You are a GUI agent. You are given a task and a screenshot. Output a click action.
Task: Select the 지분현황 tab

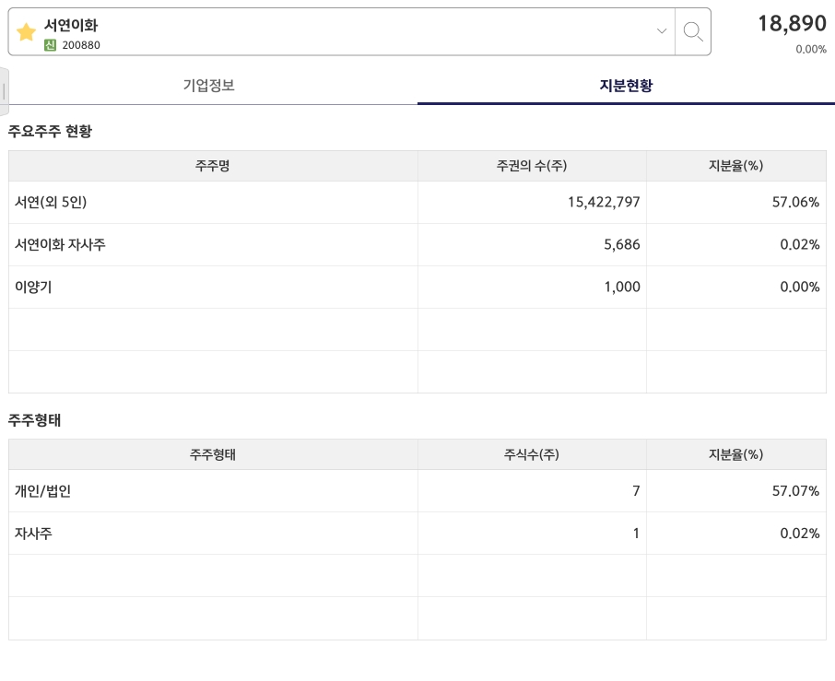(627, 85)
